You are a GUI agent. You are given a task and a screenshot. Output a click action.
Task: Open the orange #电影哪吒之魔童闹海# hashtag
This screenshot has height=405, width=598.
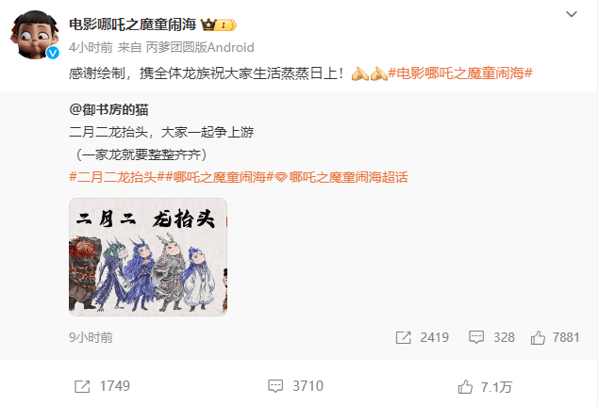tap(460, 73)
